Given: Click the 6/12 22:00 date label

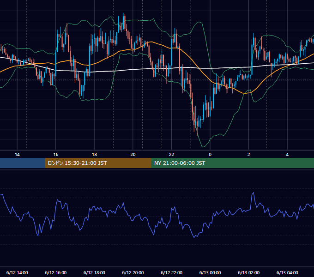Looking at the screenshot, I should (x=171, y=272).
